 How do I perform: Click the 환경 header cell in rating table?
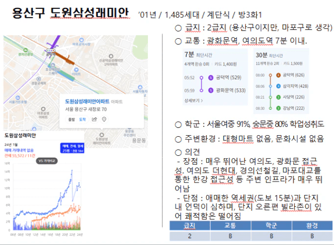(312, 225)
